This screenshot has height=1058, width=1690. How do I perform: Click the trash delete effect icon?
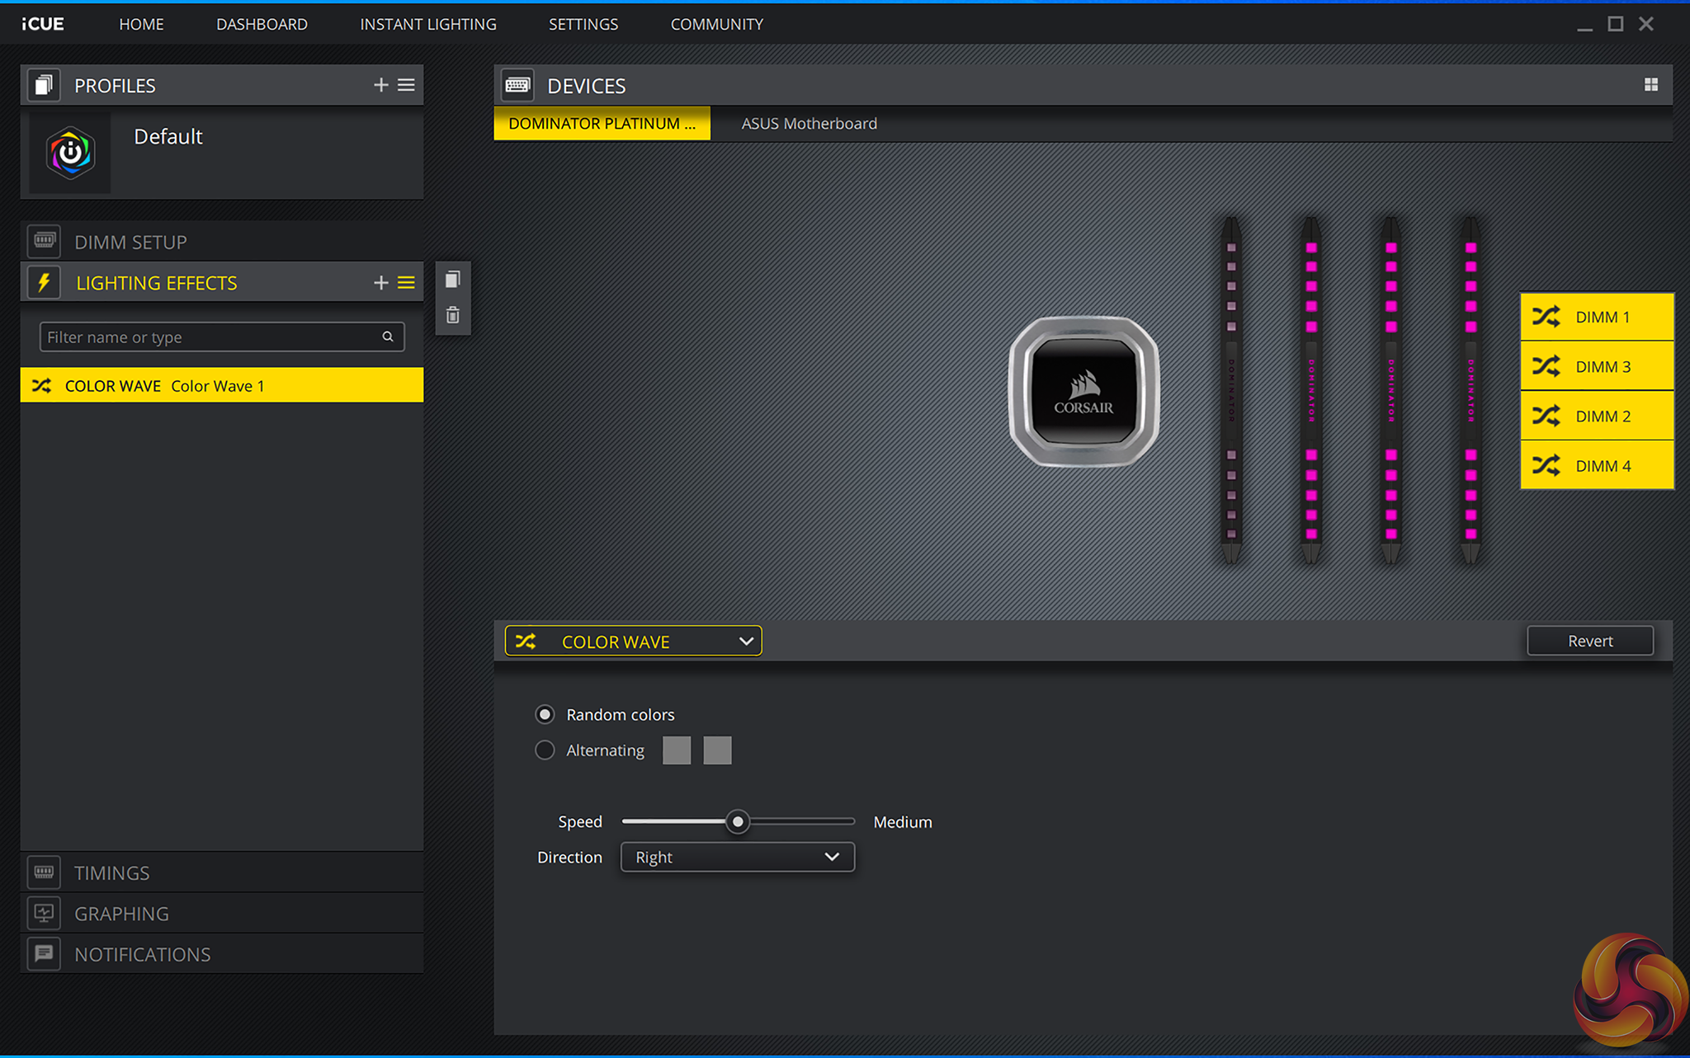pyautogui.click(x=452, y=315)
